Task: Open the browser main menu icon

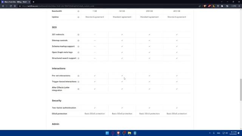Action: tap(239, 6)
